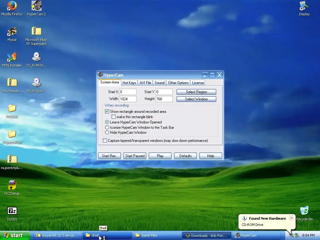The image size is (320, 240).
Task: Restore settings with Defaults button
Action: coord(185,156)
